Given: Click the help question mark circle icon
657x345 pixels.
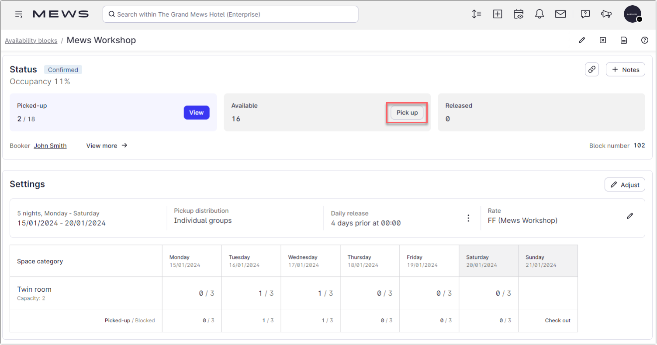Looking at the screenshot, I should point(645,40).
